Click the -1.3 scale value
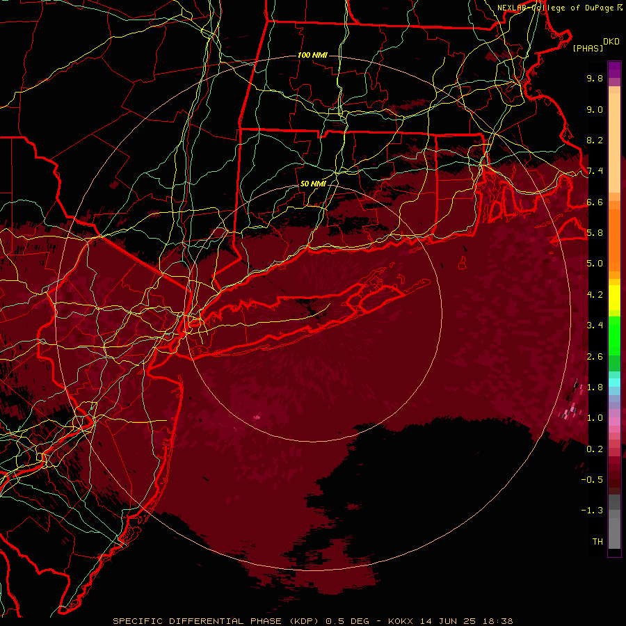The height and width of the screenshot is (626, 626). pyautogui.click(x=592, y=511)
